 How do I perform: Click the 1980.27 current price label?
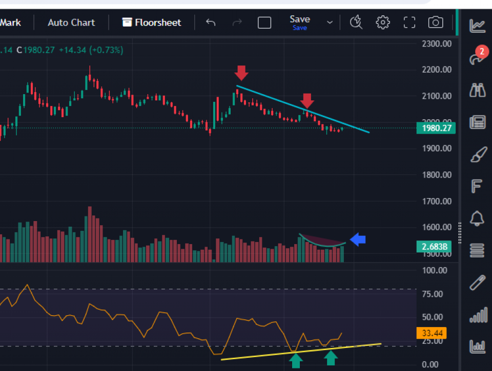(x=436, y=128)
